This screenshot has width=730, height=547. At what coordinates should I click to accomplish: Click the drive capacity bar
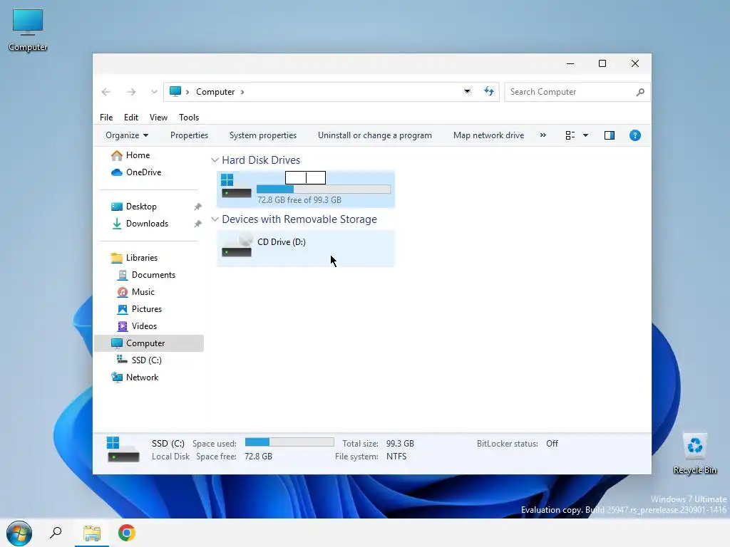coord(324,189)
